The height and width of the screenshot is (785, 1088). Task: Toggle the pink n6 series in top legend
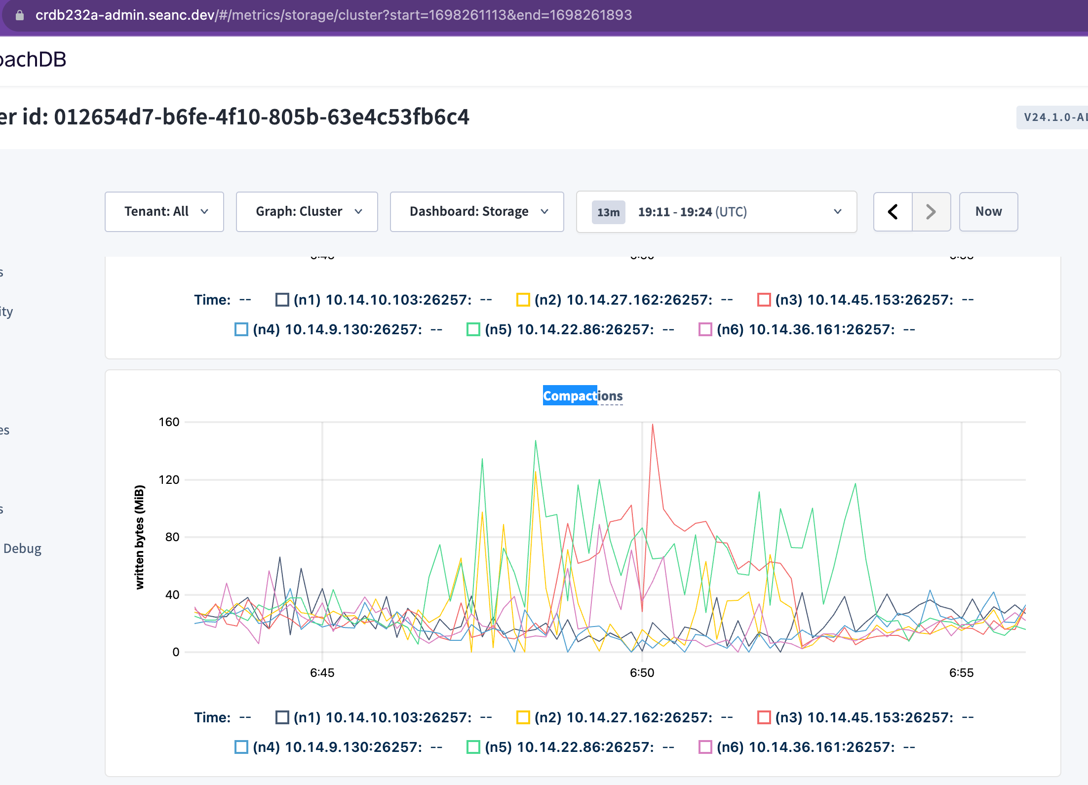click(x=704, y=329)
